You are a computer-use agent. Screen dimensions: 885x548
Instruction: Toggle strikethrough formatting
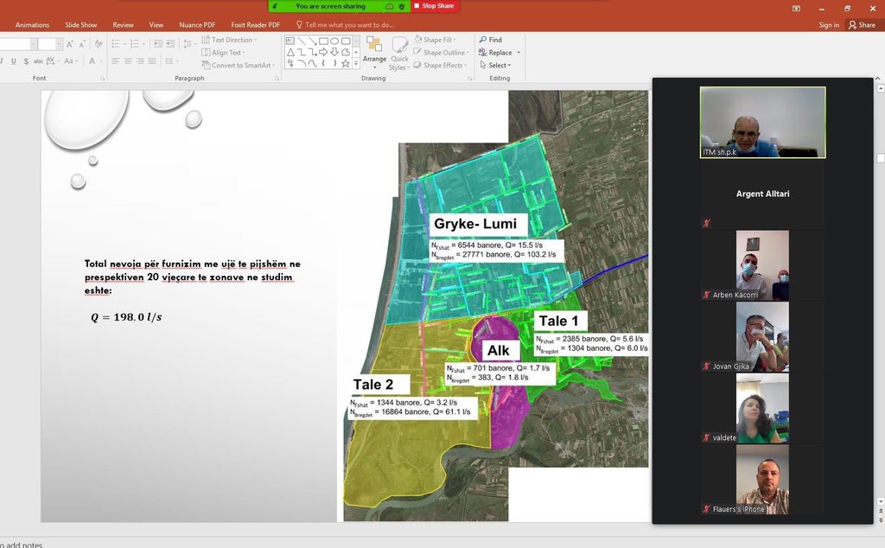[38, 61]
